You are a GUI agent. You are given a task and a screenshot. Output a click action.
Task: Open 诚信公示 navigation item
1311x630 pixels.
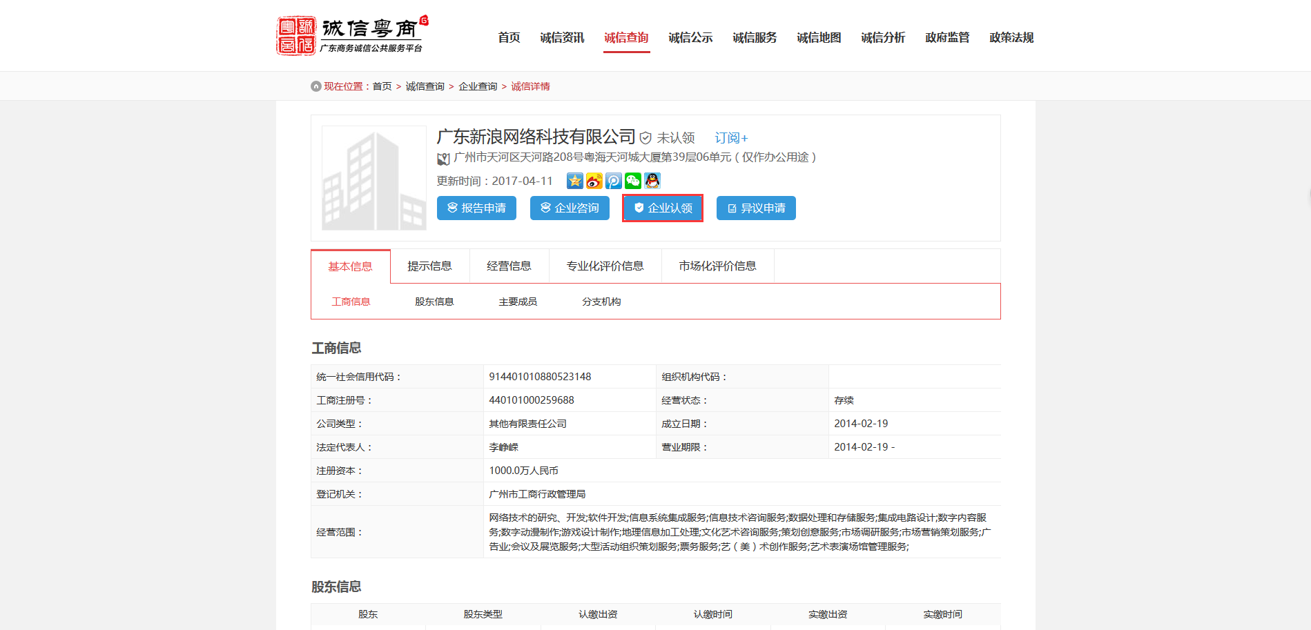[690, 37]
